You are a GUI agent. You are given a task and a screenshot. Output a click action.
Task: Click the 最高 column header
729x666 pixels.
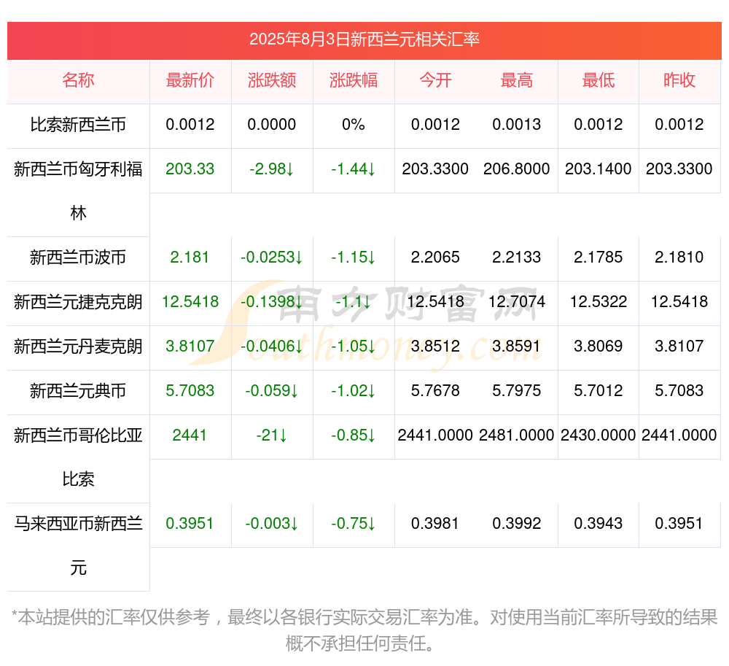517,80
